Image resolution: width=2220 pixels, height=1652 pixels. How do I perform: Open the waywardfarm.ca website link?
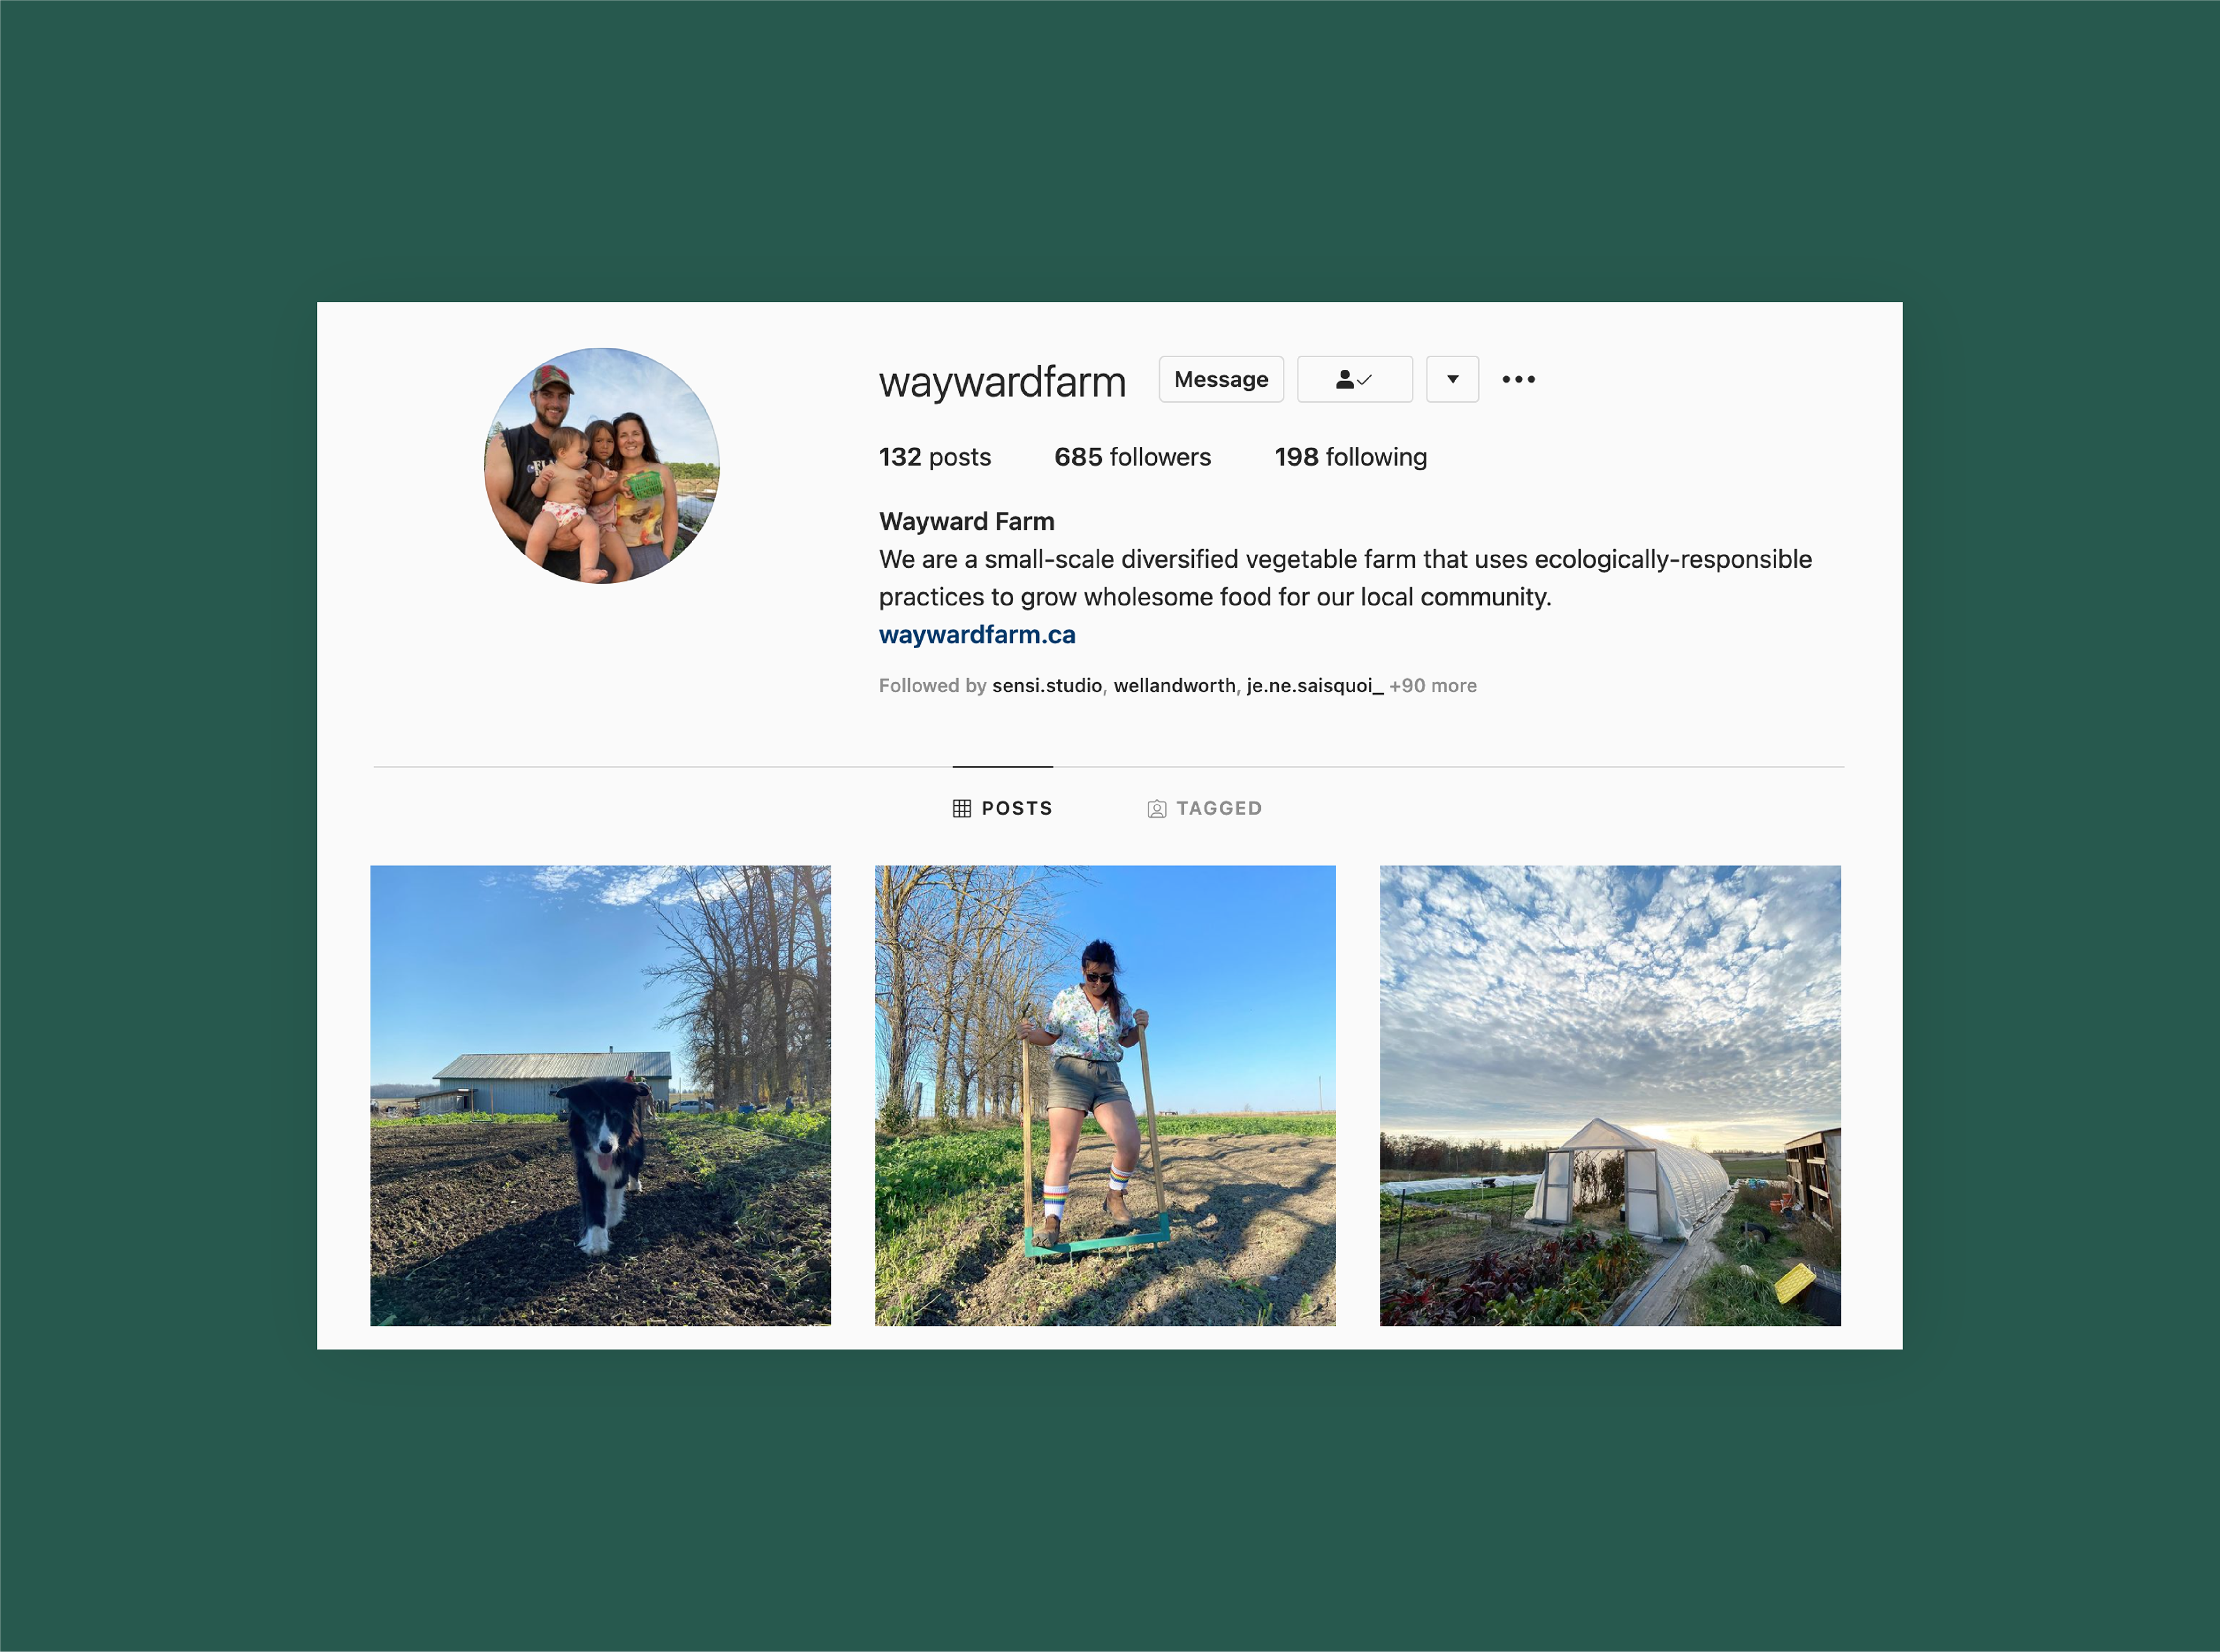coord(977,635)
